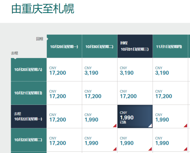Choose CNY 3,190 fare for Oct 20 / Nov 1

(170, 70)
